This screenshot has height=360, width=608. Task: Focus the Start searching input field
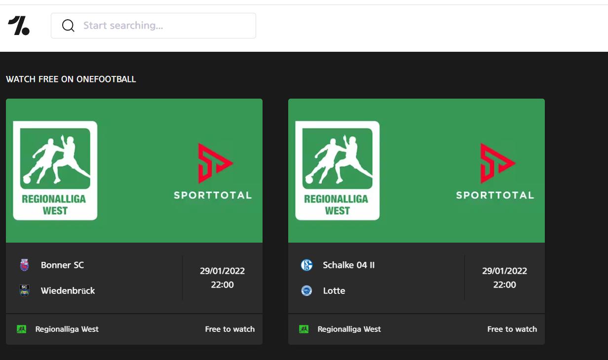pyautogui.click(x=153, y=26)
